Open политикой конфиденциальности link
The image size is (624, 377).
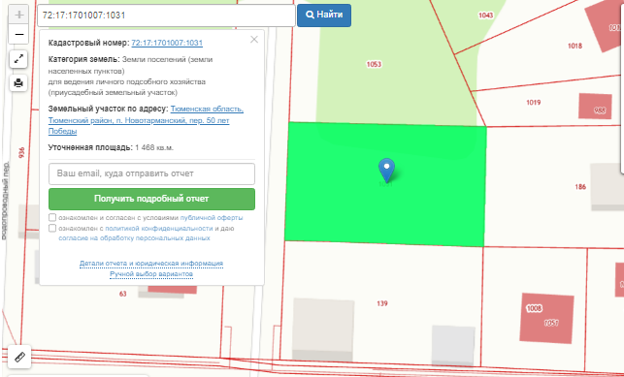click(159, 229)
